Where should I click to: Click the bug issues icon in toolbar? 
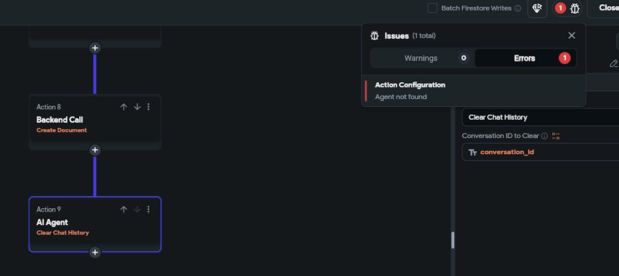(574, 8)
